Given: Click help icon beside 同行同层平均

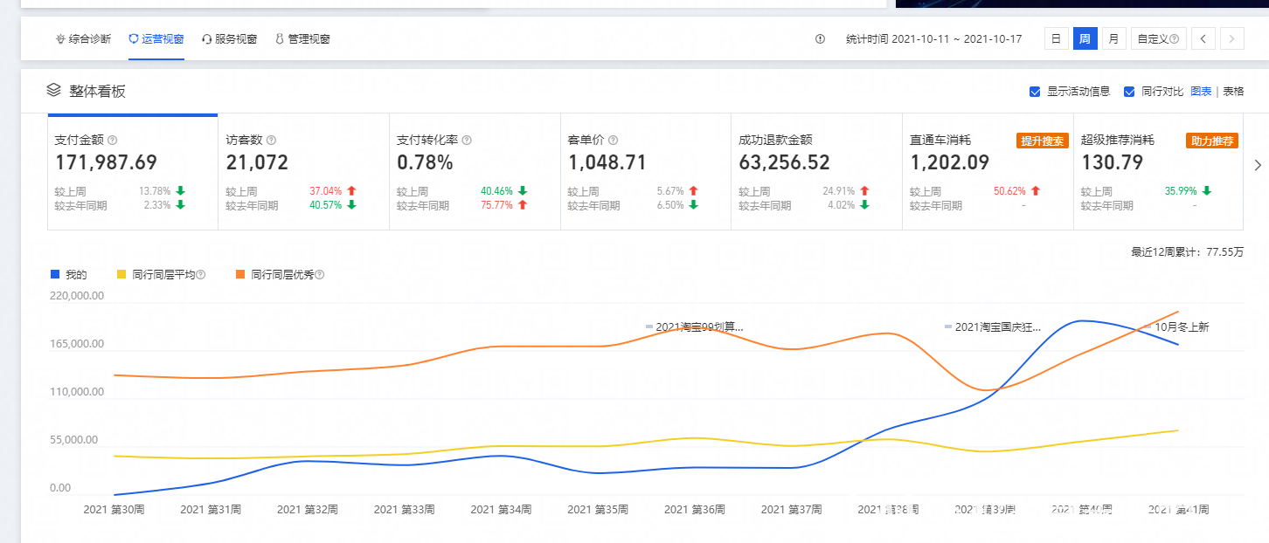Looking at the screenshot, I should click(201, 274).
